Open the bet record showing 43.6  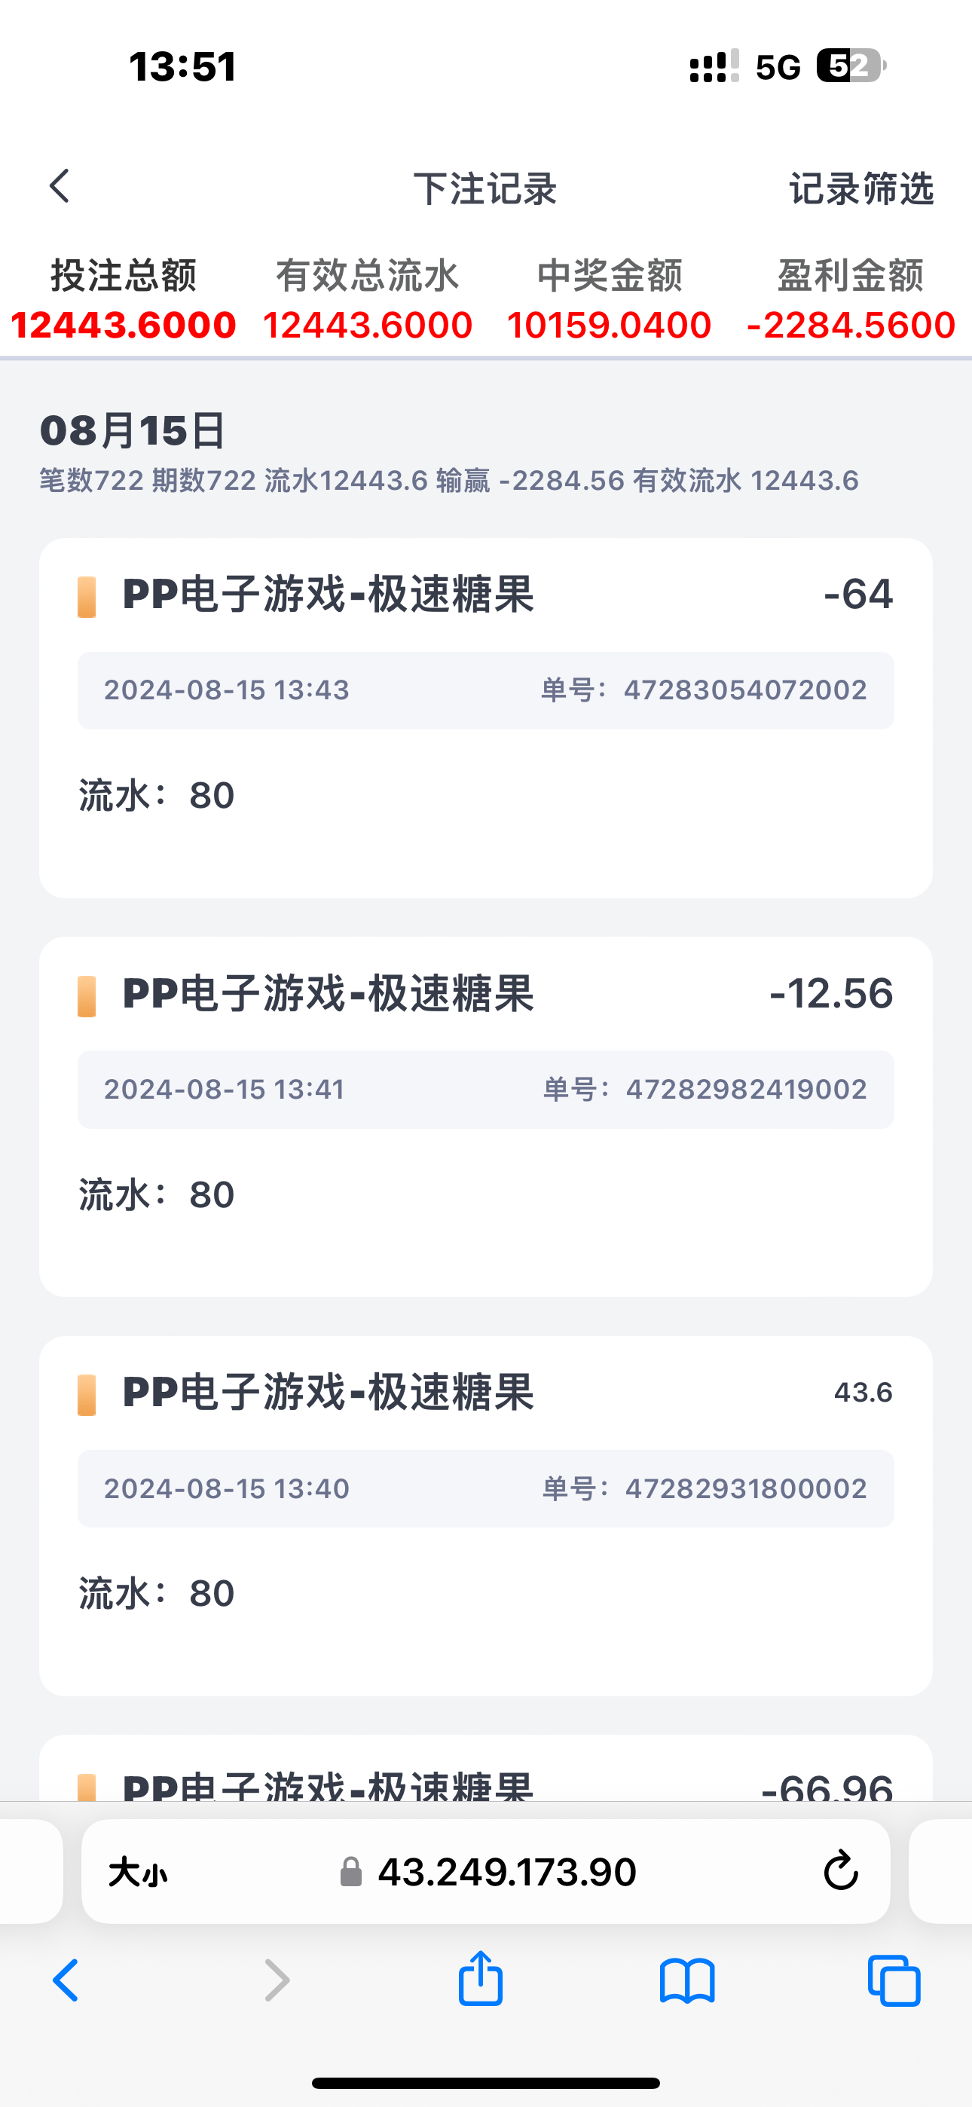click(486, 1515)
